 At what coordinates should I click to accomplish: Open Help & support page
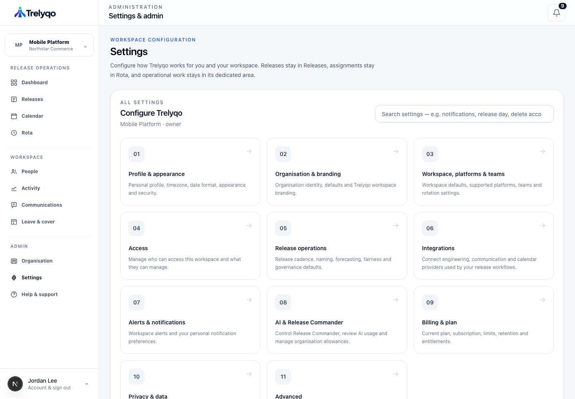pos(50,294)
